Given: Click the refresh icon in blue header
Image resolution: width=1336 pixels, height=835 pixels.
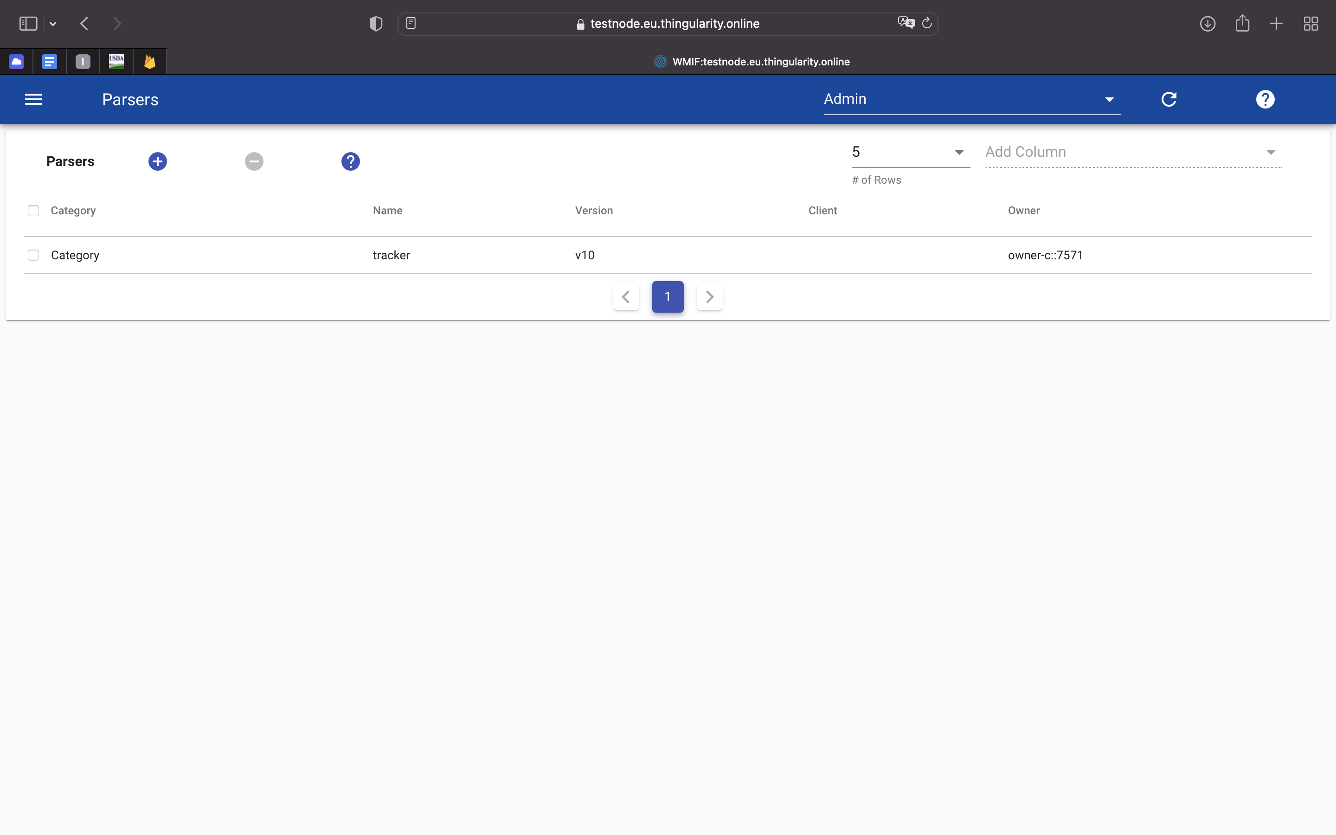Looking at the screenshot, I should [1169, 99].
